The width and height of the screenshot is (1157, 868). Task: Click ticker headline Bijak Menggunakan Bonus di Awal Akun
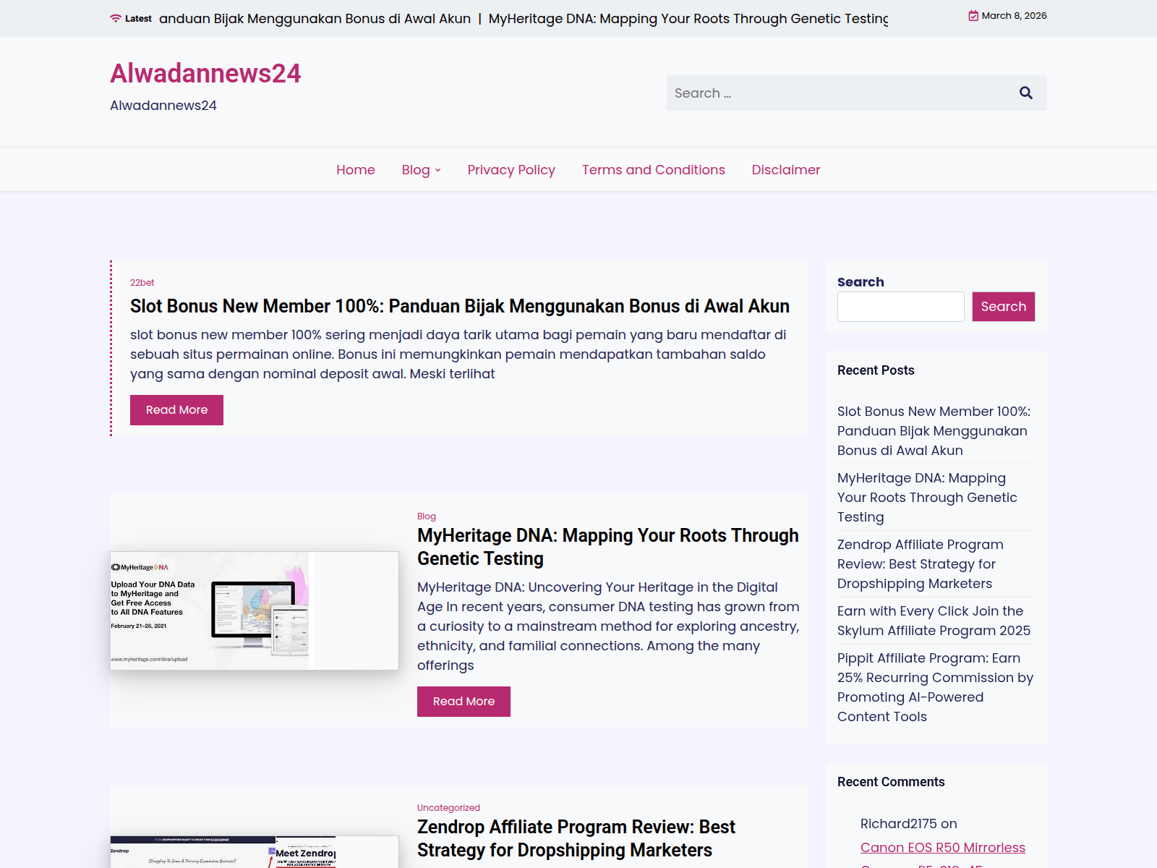click(315, 19)
